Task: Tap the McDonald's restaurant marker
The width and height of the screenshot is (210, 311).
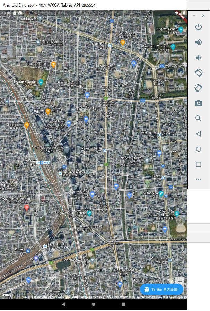Action: tap(123, 42)
